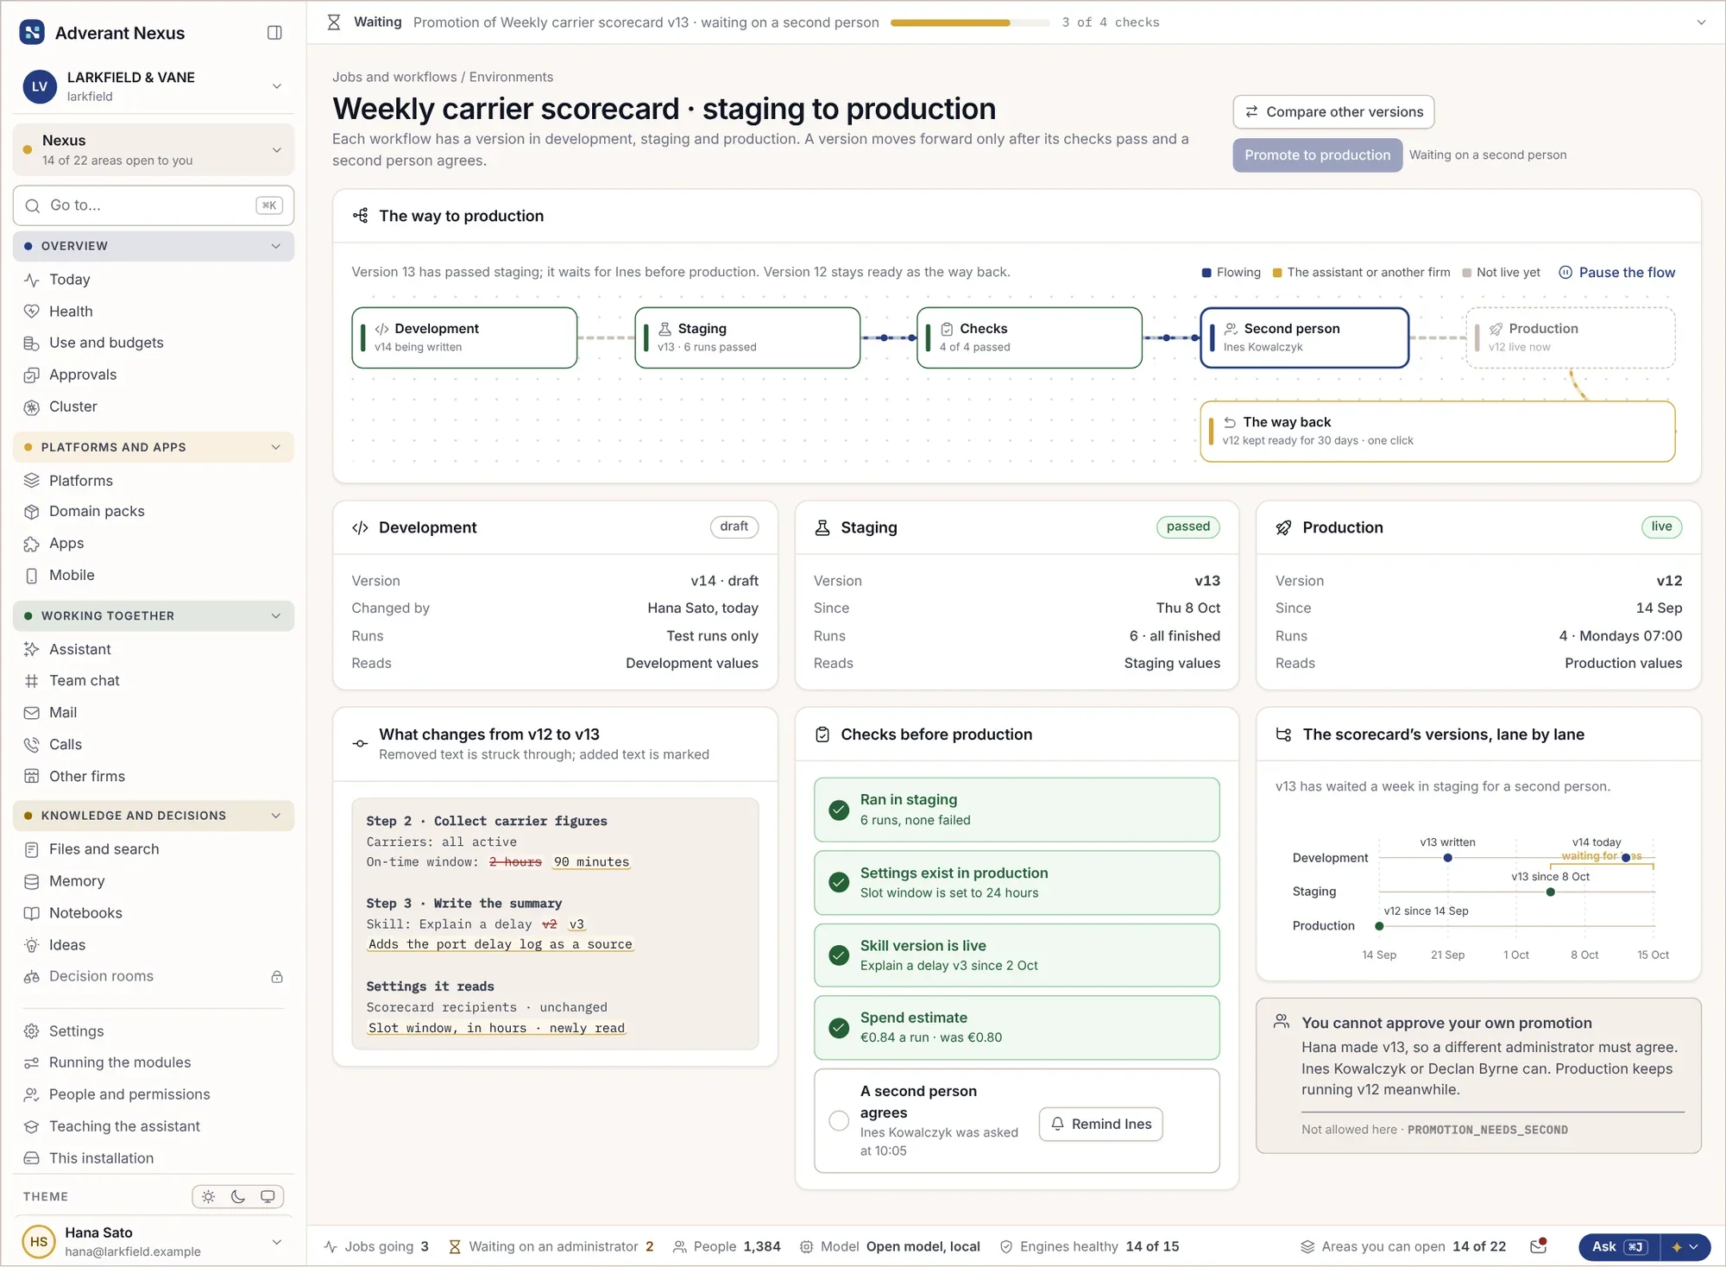Select the light theme sun icon

(x=208, y=1196)
